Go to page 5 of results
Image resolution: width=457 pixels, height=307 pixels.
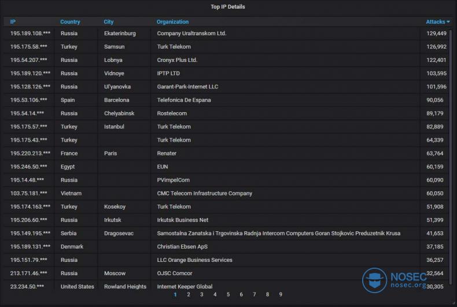point(228,294)
